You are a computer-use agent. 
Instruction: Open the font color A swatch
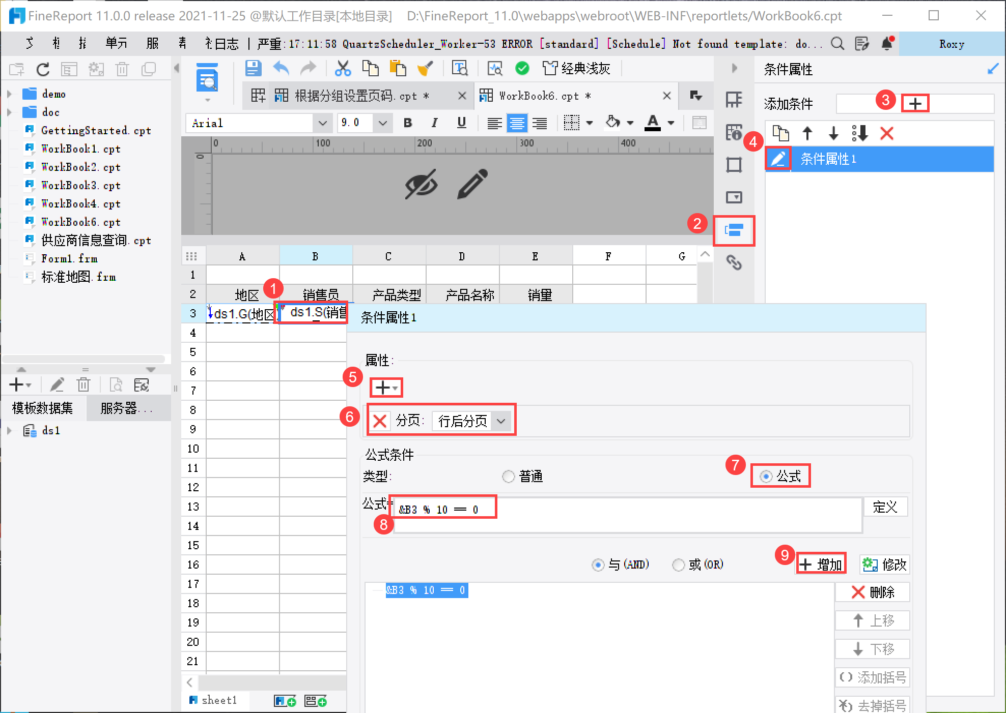coord(653,123)
